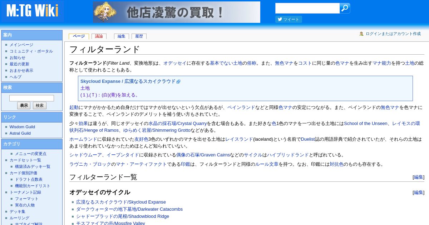Open 水晶の採石場/Crystal Quarry link
The height and width of the screenshot is (225, 429).
coord(178,124)
